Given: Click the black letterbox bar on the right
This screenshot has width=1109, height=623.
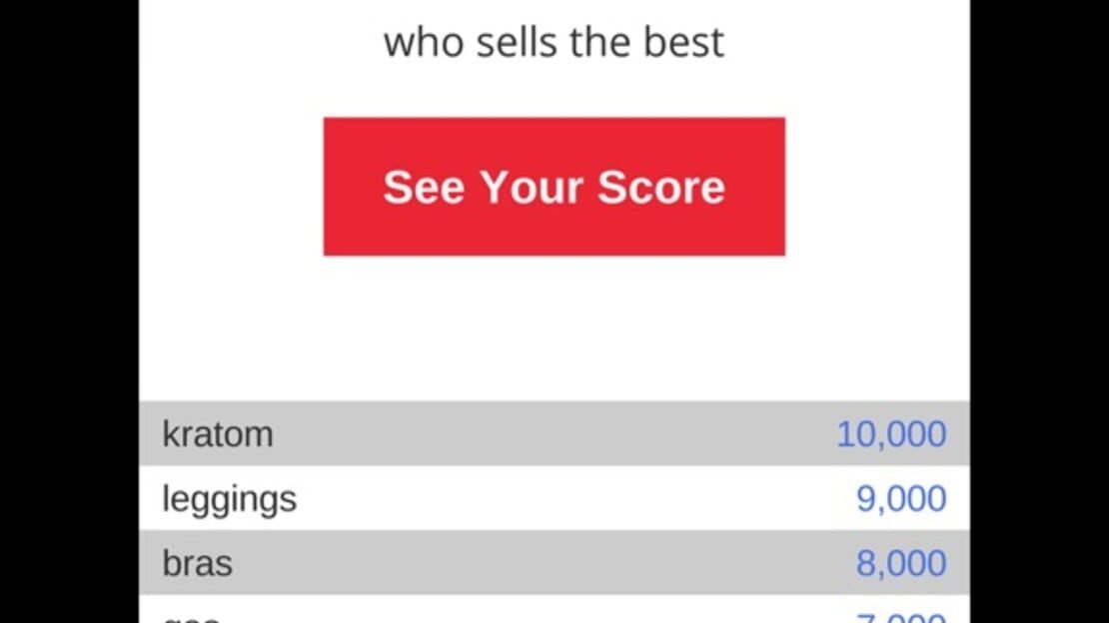Looking at the screenshot, I should [1039, 311].
